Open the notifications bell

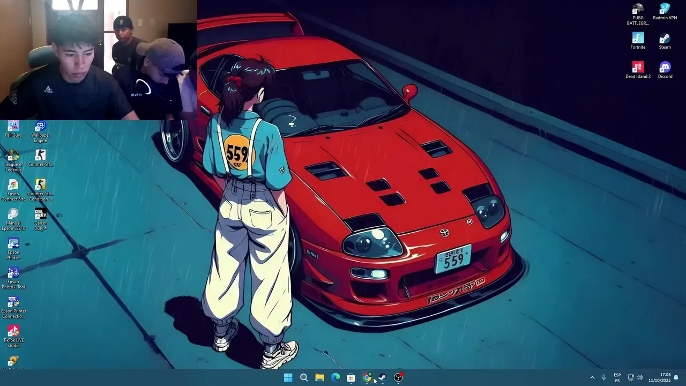click(x=676, y=377)
